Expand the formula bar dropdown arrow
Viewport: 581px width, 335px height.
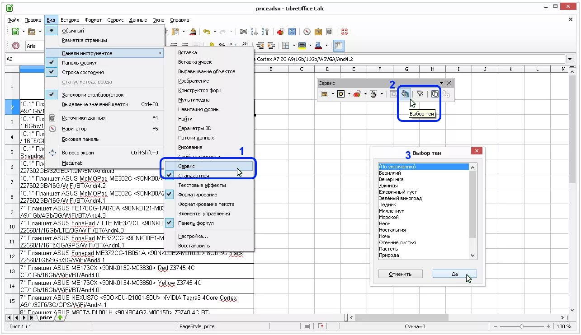[x=570, y=59]
